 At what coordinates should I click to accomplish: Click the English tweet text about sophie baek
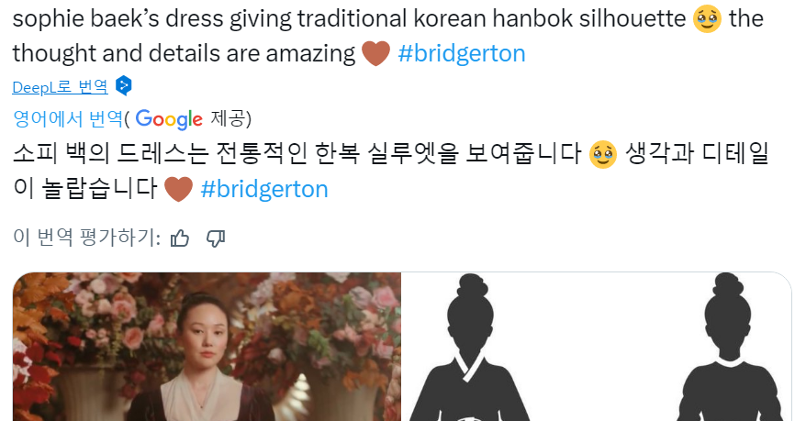[x=350, y=19]
